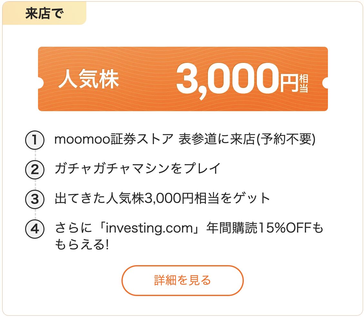Click the 円 character on the coupon
The image size is (364, 317).
point(288,83)
